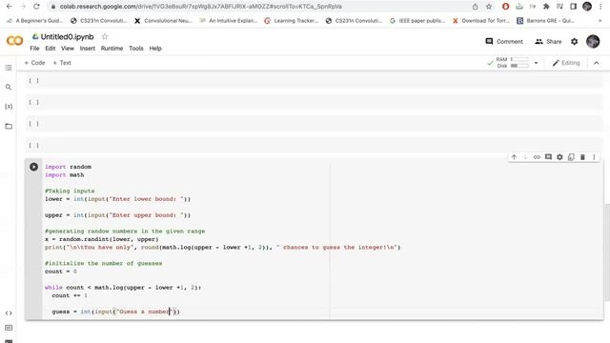
Task: Go back in browser history
Action: (10, 7)
